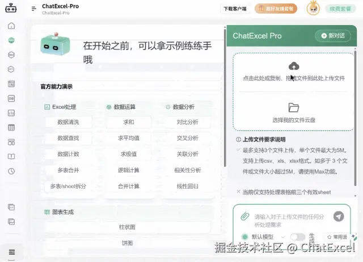Expand the 默认模型 dropdown chevron
Screen dimensions: 363x262
click(282, 237)
